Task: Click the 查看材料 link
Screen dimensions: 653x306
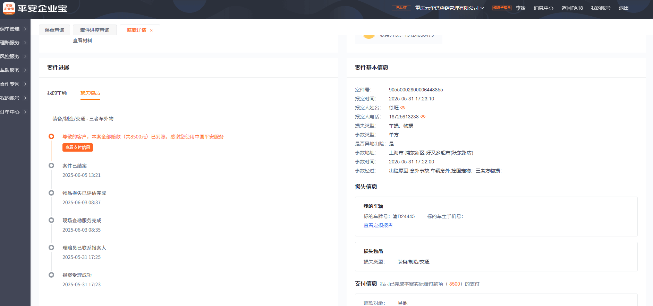Action: click(83, 40)
